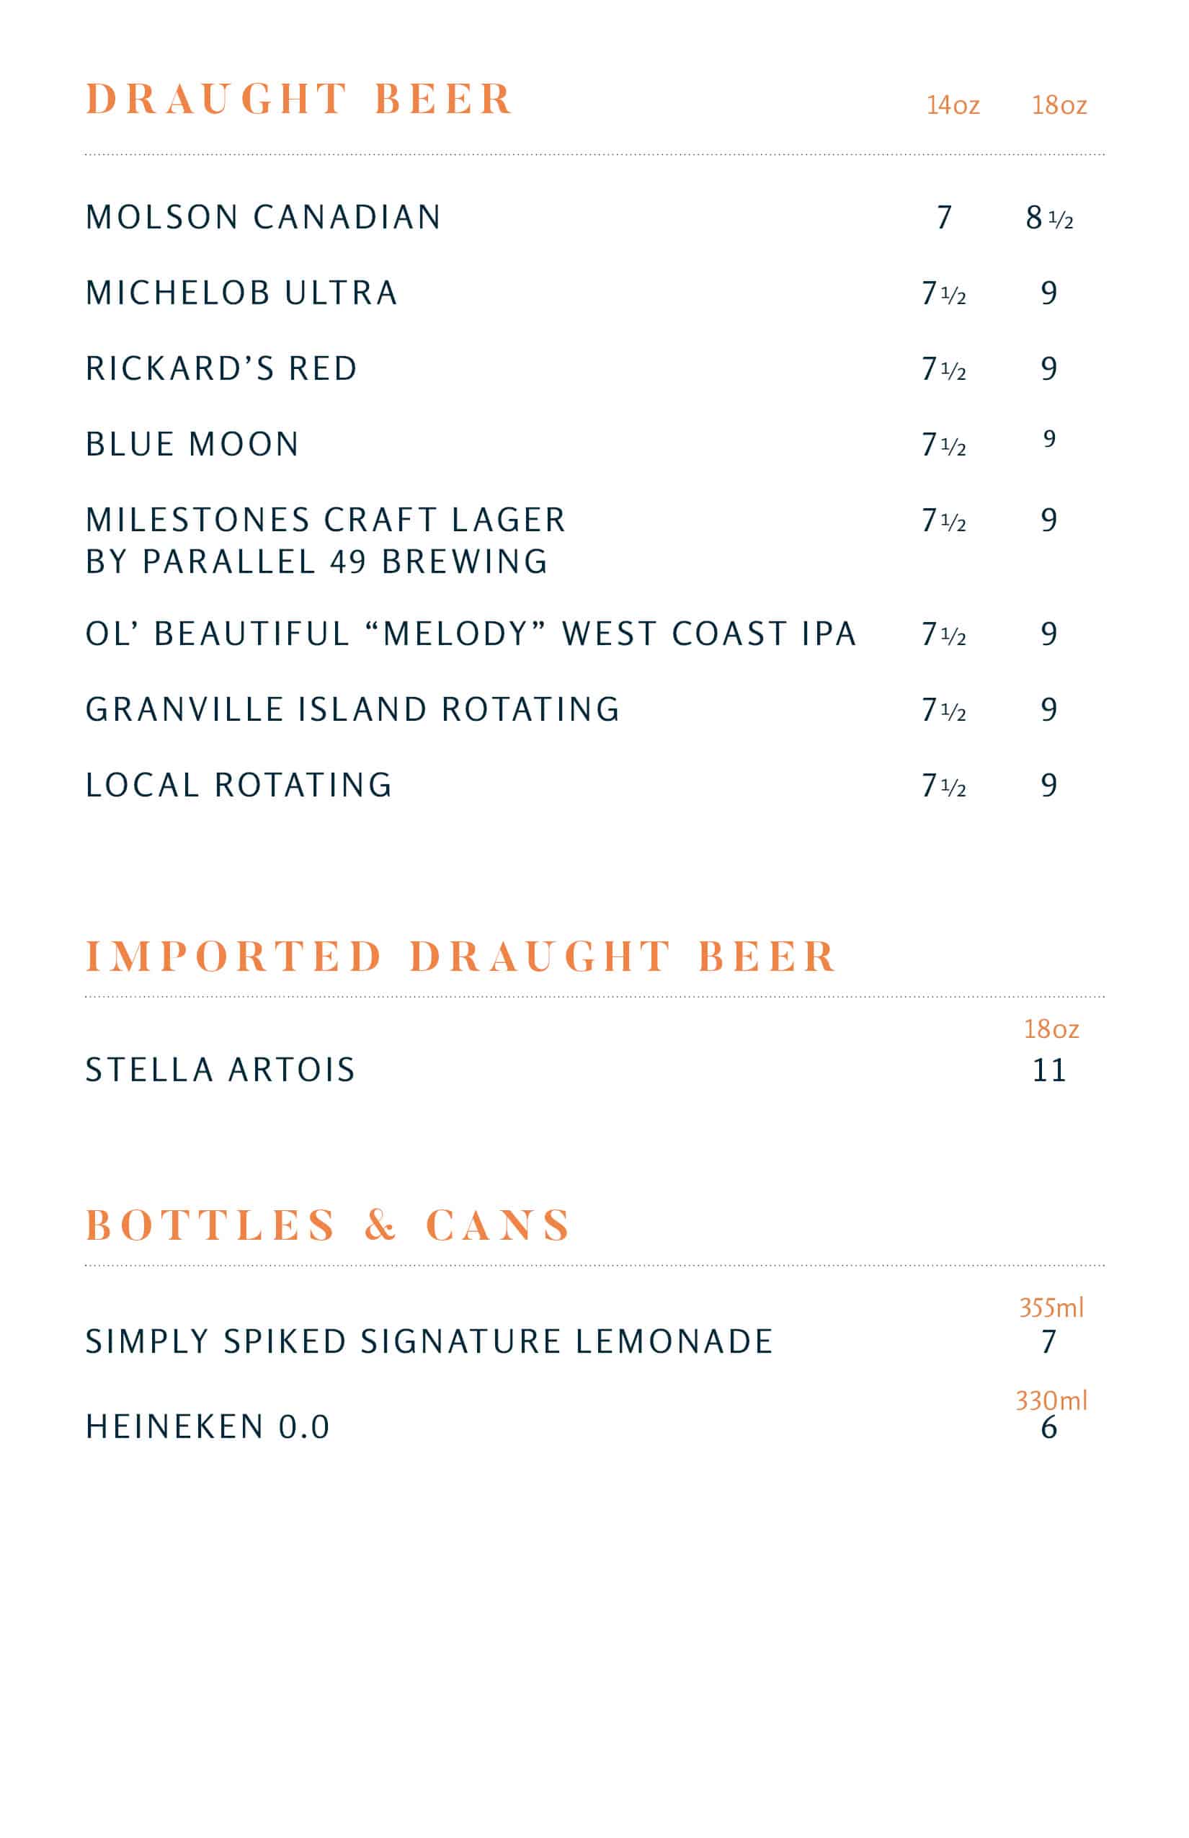
Task: Click the 355ml size label
Action: (1051, 1308)
